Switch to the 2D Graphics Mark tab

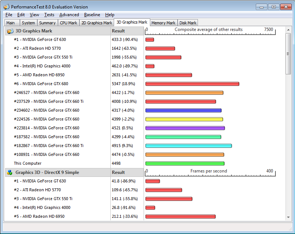coord(97,23)
